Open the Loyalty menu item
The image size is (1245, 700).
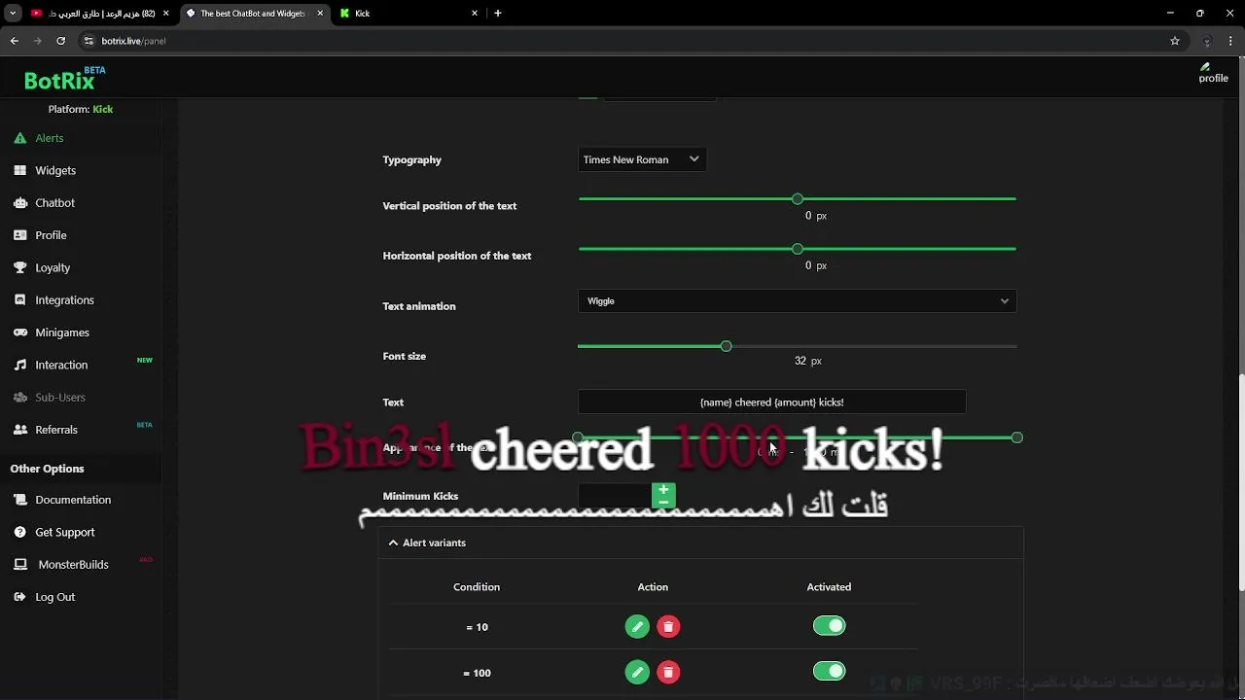(53, 267)
